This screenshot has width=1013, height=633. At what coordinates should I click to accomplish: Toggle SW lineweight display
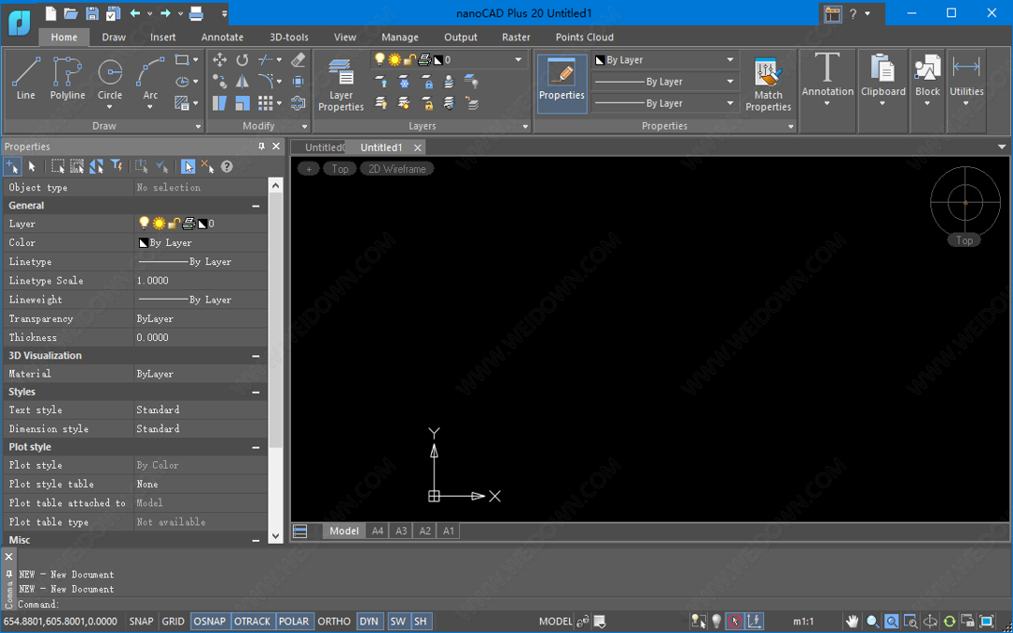tap(398, 622)
